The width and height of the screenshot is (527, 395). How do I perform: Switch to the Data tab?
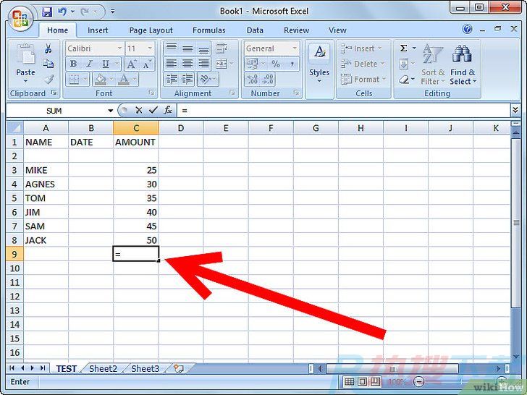click(x=255, y=30)
